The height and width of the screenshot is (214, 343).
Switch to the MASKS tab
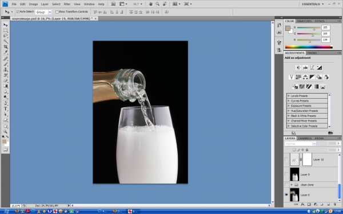[312, 53]
